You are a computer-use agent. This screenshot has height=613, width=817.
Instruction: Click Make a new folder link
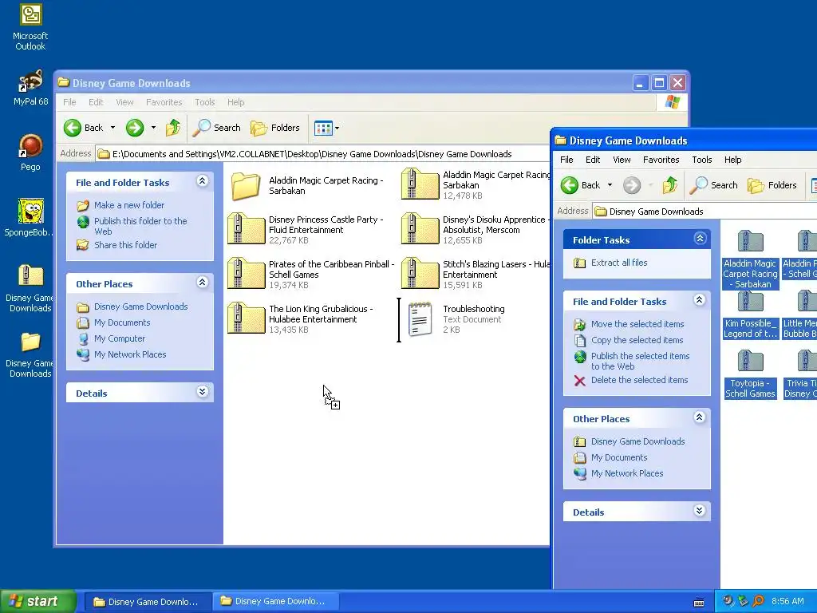click(x=129, y=205)
